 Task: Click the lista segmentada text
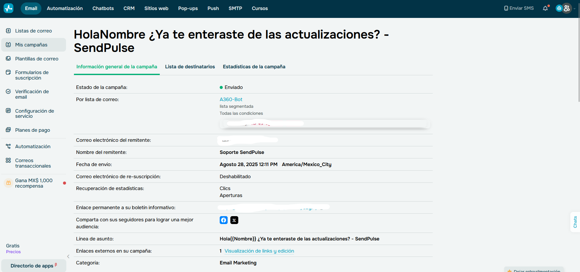pyautogui.click(x=236, y=106)
